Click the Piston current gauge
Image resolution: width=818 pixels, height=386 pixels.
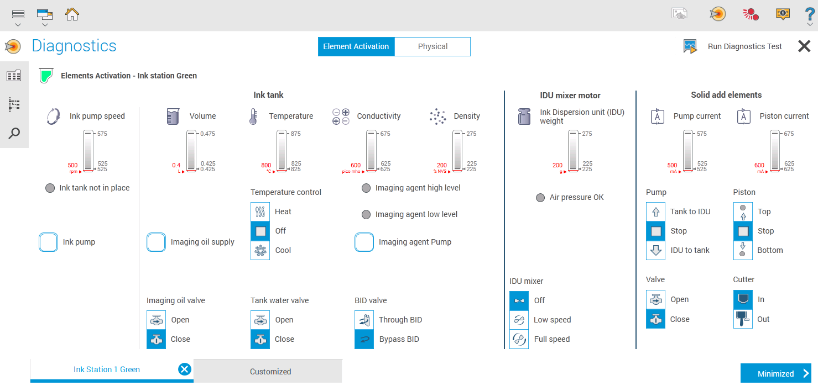[x=775, y=151]
